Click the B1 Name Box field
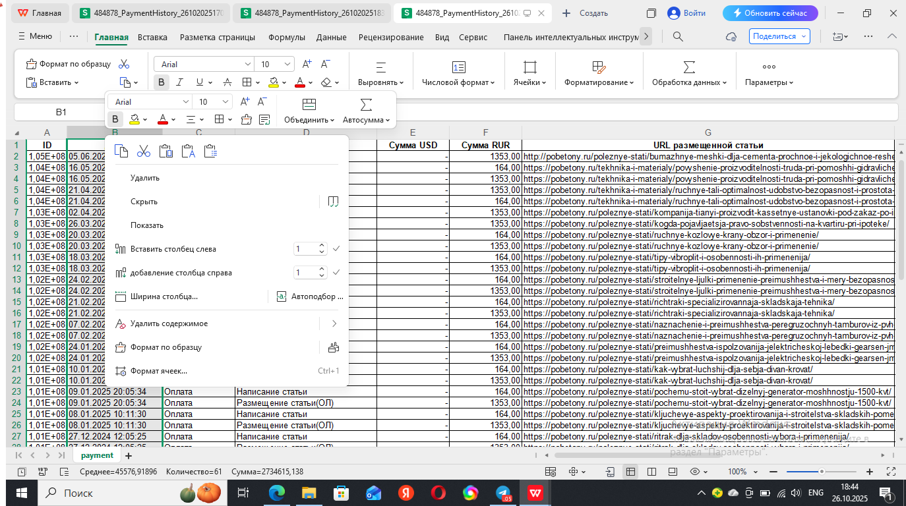The width and height of the screenshot is (906, 506). click(61, 112)
